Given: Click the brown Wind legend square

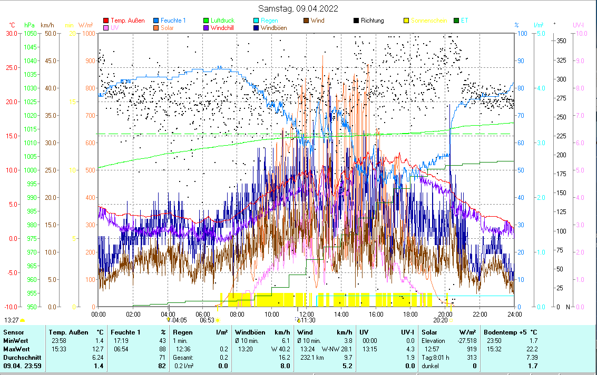Looking at the screenshot, I should click(306, 21).
